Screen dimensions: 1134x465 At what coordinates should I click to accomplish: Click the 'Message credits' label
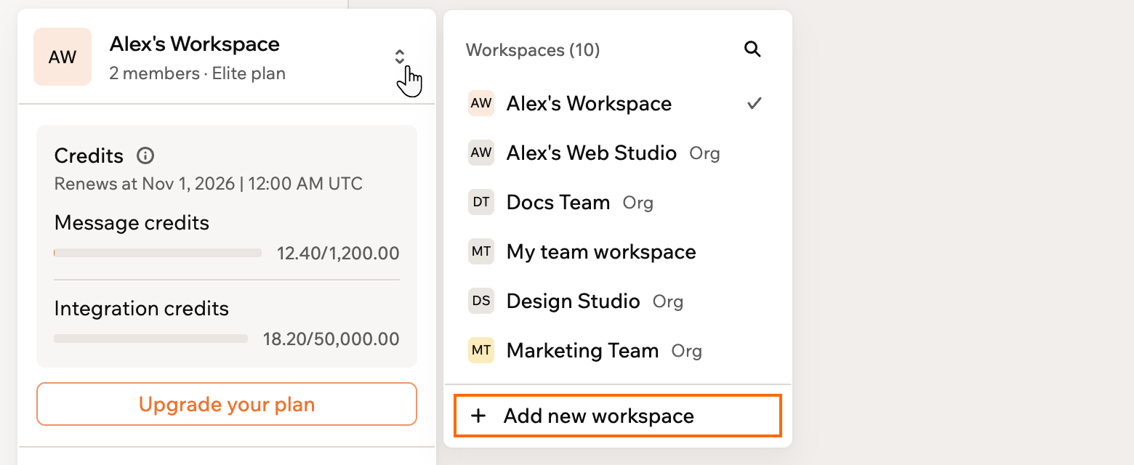[132, 222]
